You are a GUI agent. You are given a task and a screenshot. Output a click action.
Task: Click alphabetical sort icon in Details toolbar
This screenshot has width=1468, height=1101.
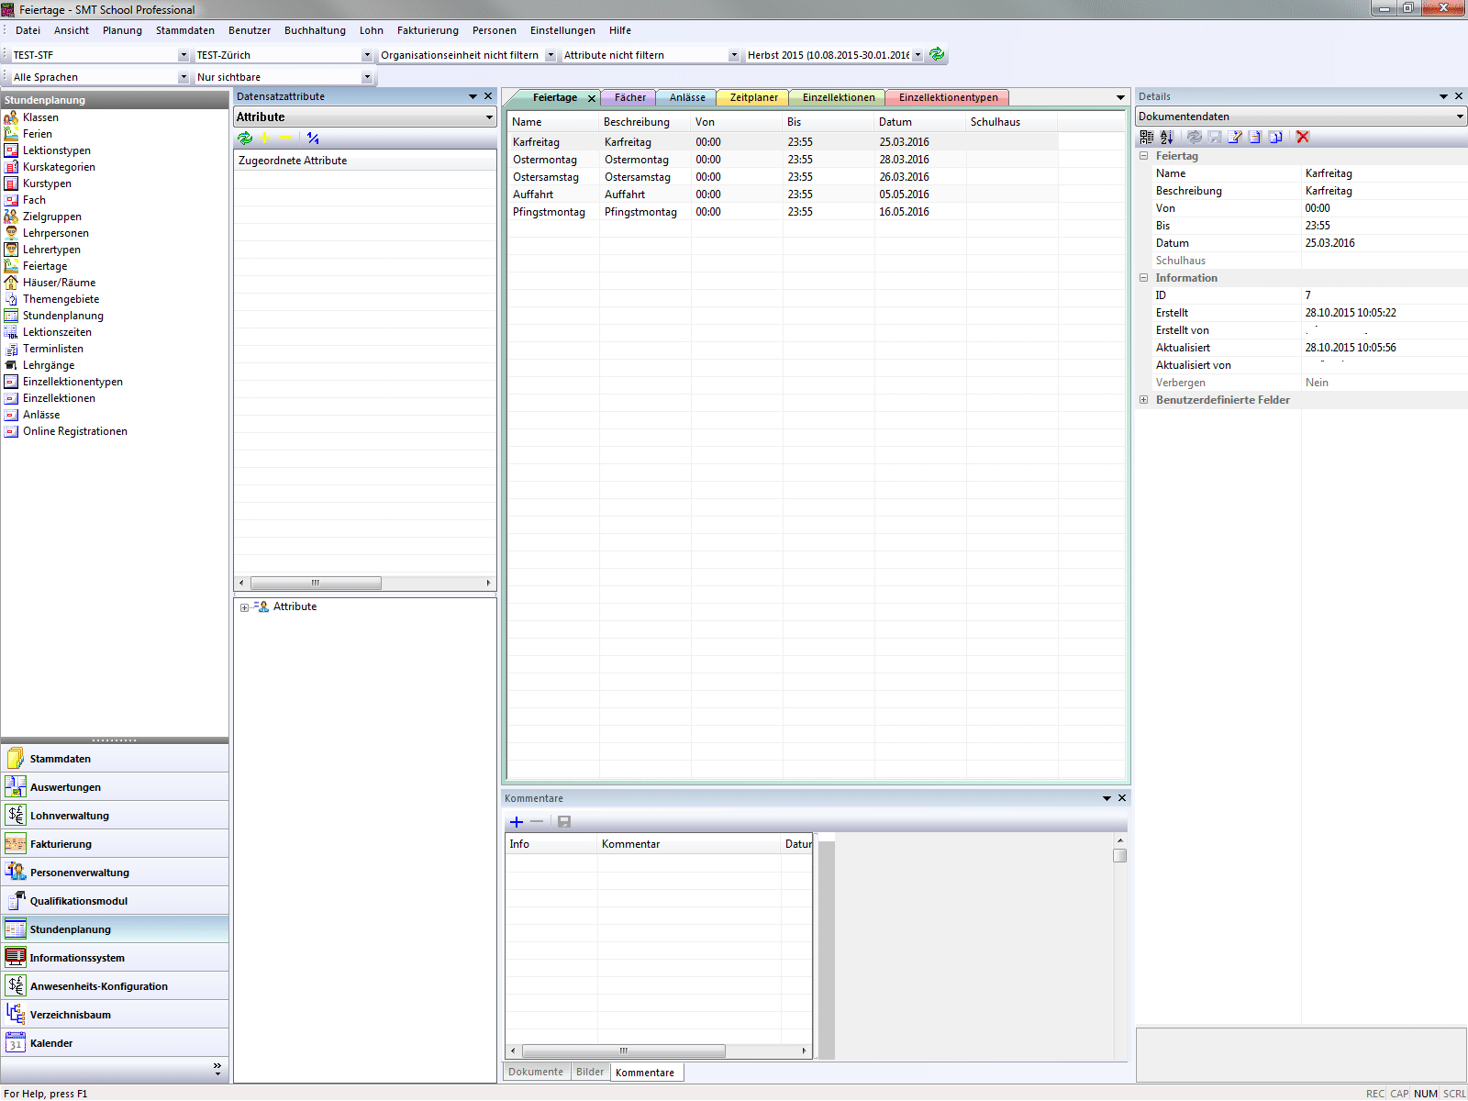pos(1166,137)
